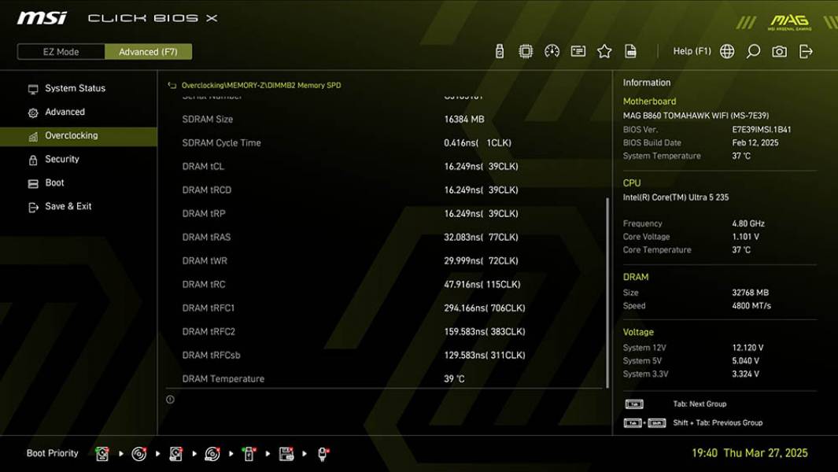838x472 pixels.
Task: Click the Motherboard heading in Information panel
Action: pos(649,101)
